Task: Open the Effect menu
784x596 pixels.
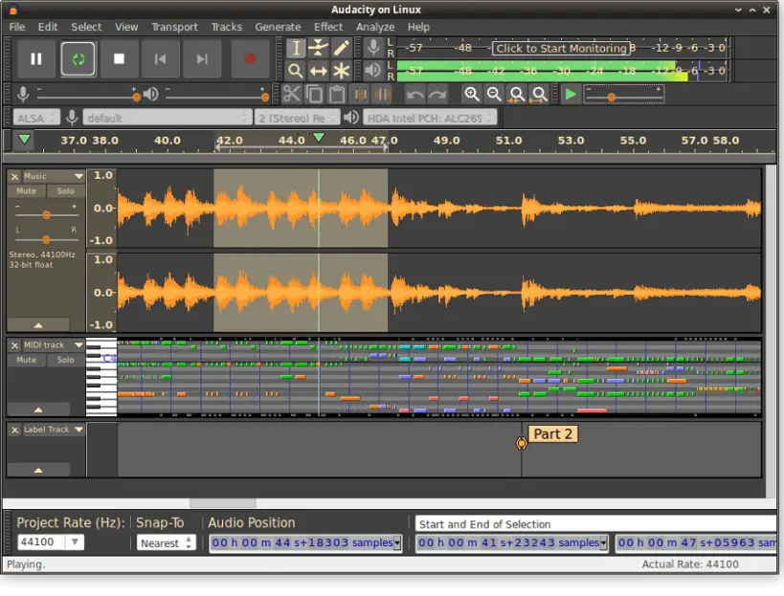Action: coord(328,27)
